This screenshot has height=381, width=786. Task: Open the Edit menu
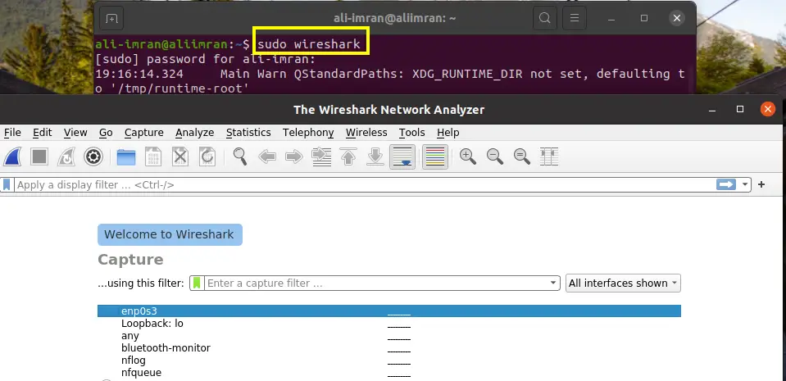[42, 133]
